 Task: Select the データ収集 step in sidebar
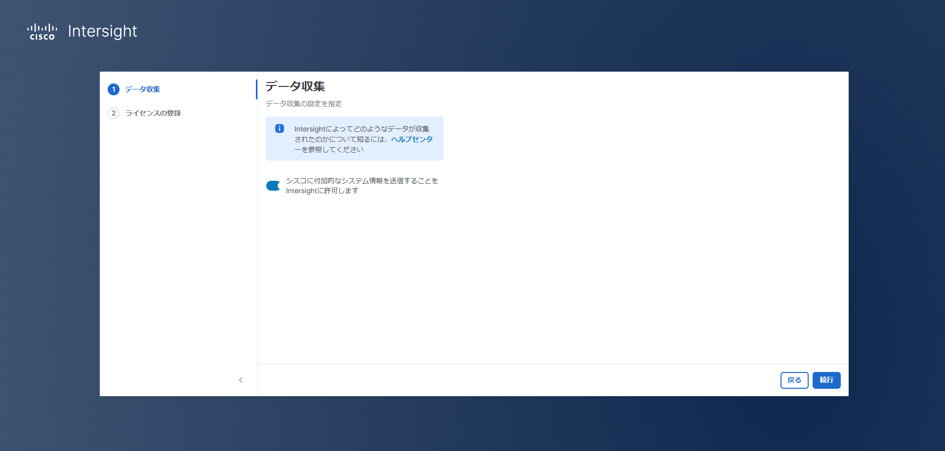pos(142,89)
